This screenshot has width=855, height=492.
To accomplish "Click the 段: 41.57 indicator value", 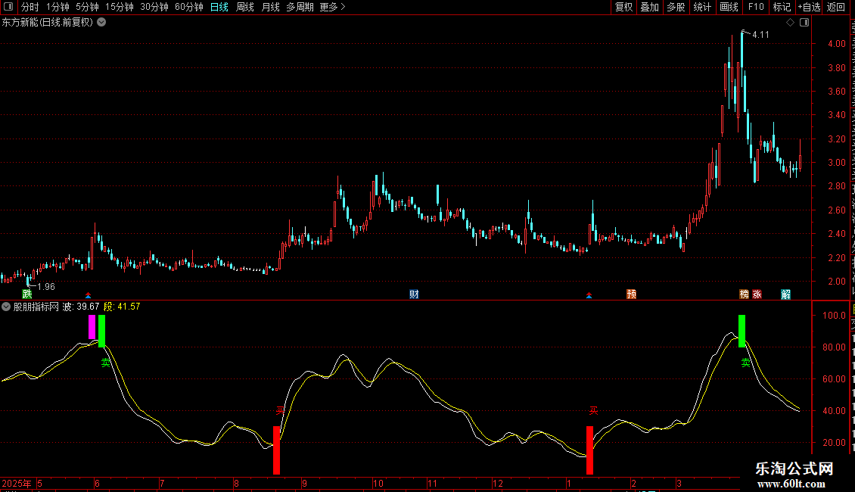I will tap(122, 307).
